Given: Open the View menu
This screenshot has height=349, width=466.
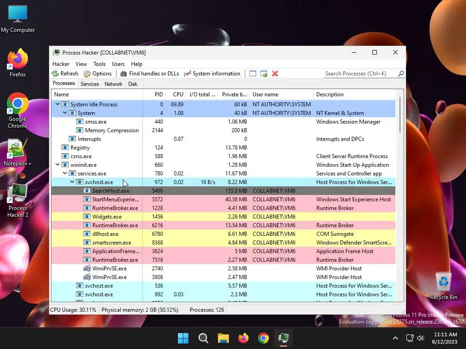Looking at the screenshot, I should [x=81, y=64].
